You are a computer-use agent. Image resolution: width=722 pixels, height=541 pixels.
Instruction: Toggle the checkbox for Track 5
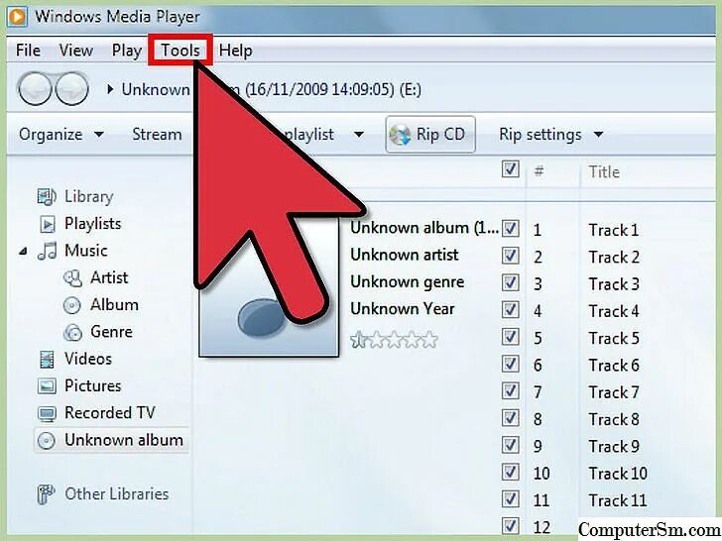coord(510,337)
